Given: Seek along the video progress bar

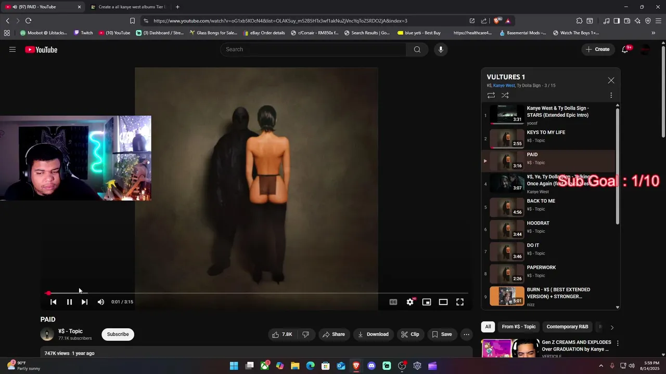Looking at the screenshot, I should click(257, 293).
